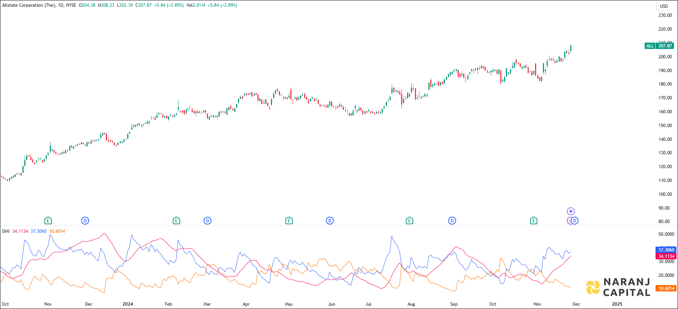Click the orange 10.6014 DMI value label
This screenshot has width=678, height=309.
(x=666, y=288)
